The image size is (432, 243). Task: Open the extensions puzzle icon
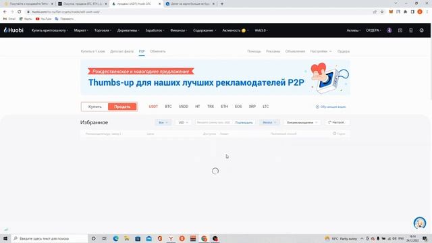(405, 12)
